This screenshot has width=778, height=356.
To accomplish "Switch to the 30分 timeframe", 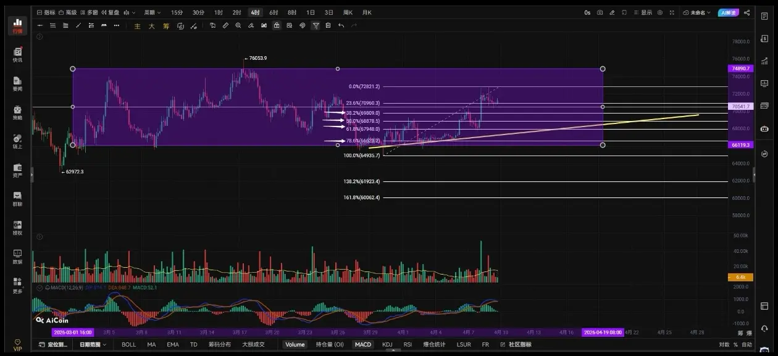I will tap(198, 12).
